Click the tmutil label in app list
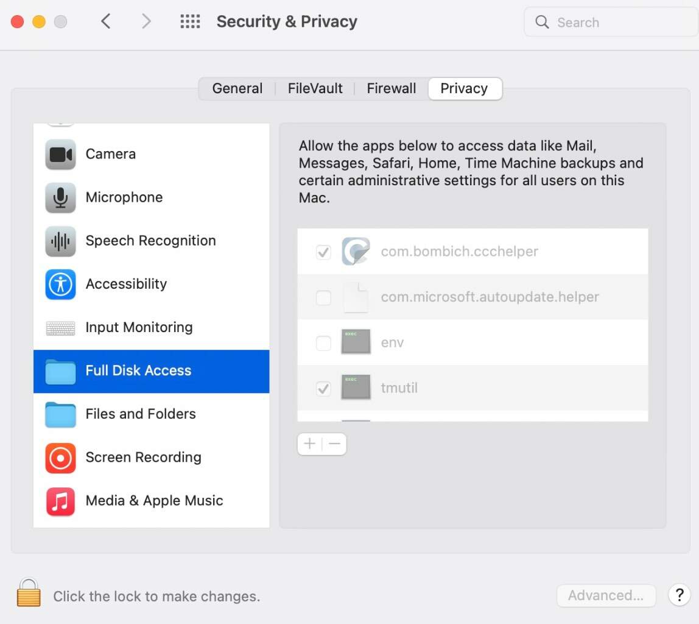This screenshot has height=624, width=699. tap(399, 388)
